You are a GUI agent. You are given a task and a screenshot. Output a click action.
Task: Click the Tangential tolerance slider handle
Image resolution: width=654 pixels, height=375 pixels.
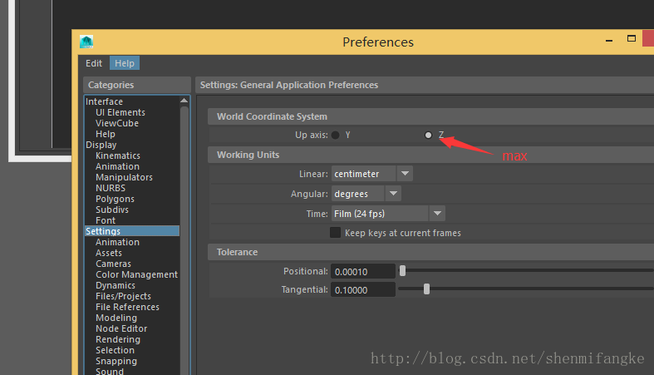(x=426, y=289)
